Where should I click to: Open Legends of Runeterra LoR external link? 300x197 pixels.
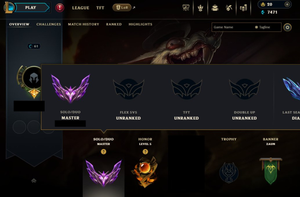[124, 8]
